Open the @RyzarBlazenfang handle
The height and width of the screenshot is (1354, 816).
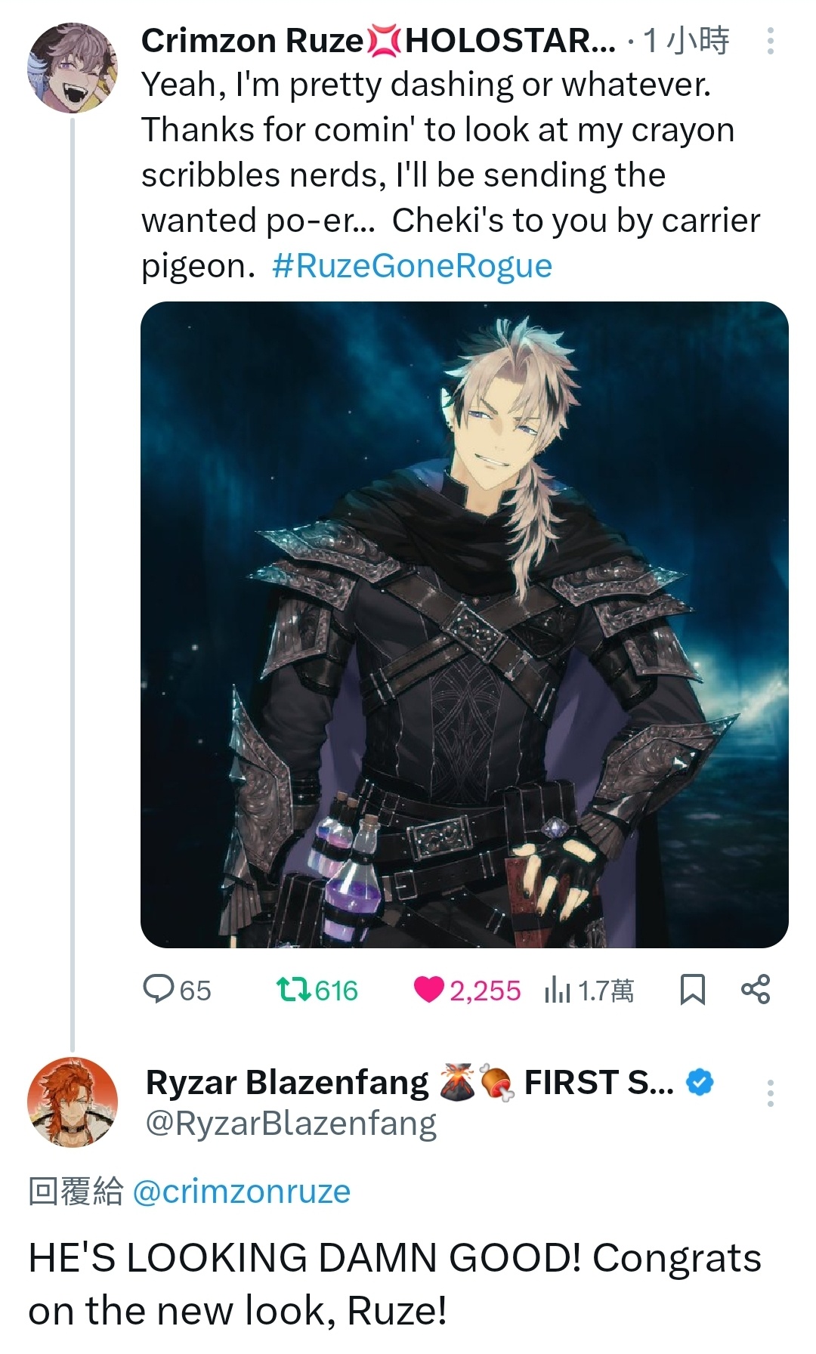pos(291,1124)
